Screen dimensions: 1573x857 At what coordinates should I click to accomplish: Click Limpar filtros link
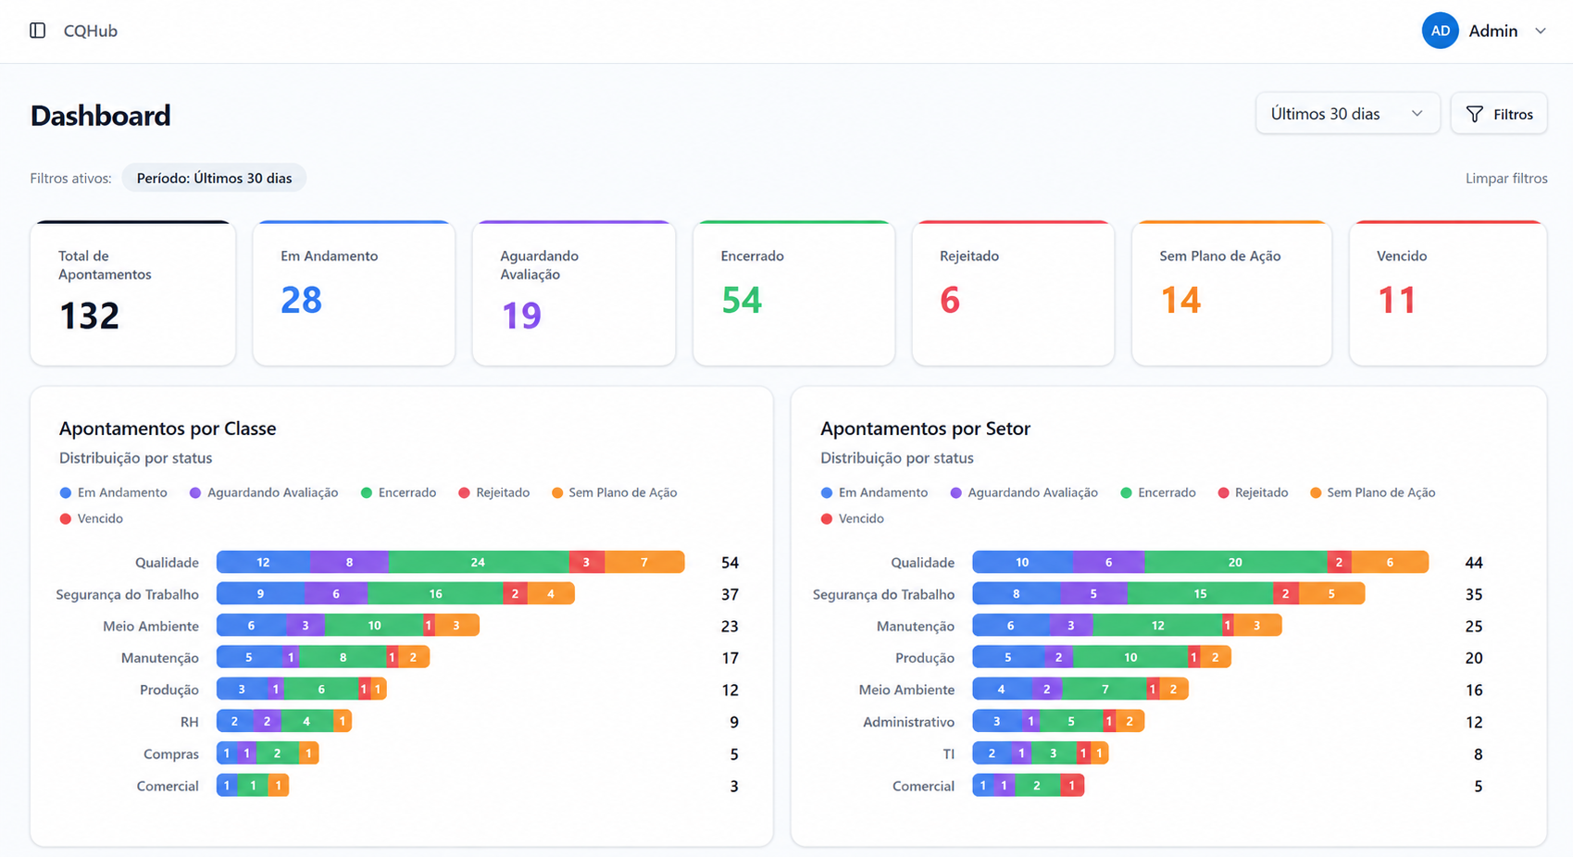tap(1506, 178)
